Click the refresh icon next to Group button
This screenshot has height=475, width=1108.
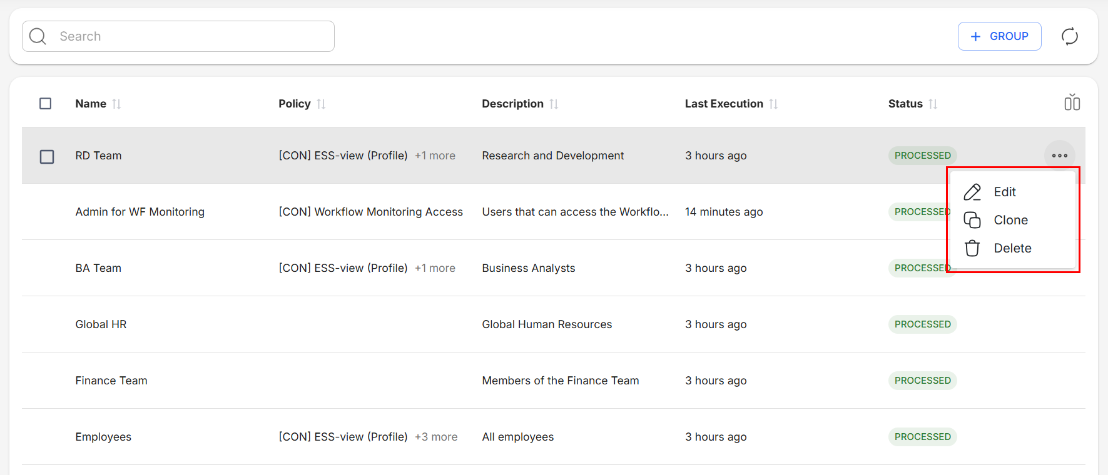pyautogui.click(x=1069, y=36)
